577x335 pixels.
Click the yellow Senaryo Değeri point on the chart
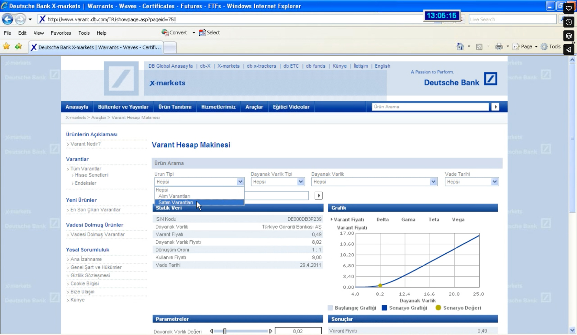coord(380,286)
